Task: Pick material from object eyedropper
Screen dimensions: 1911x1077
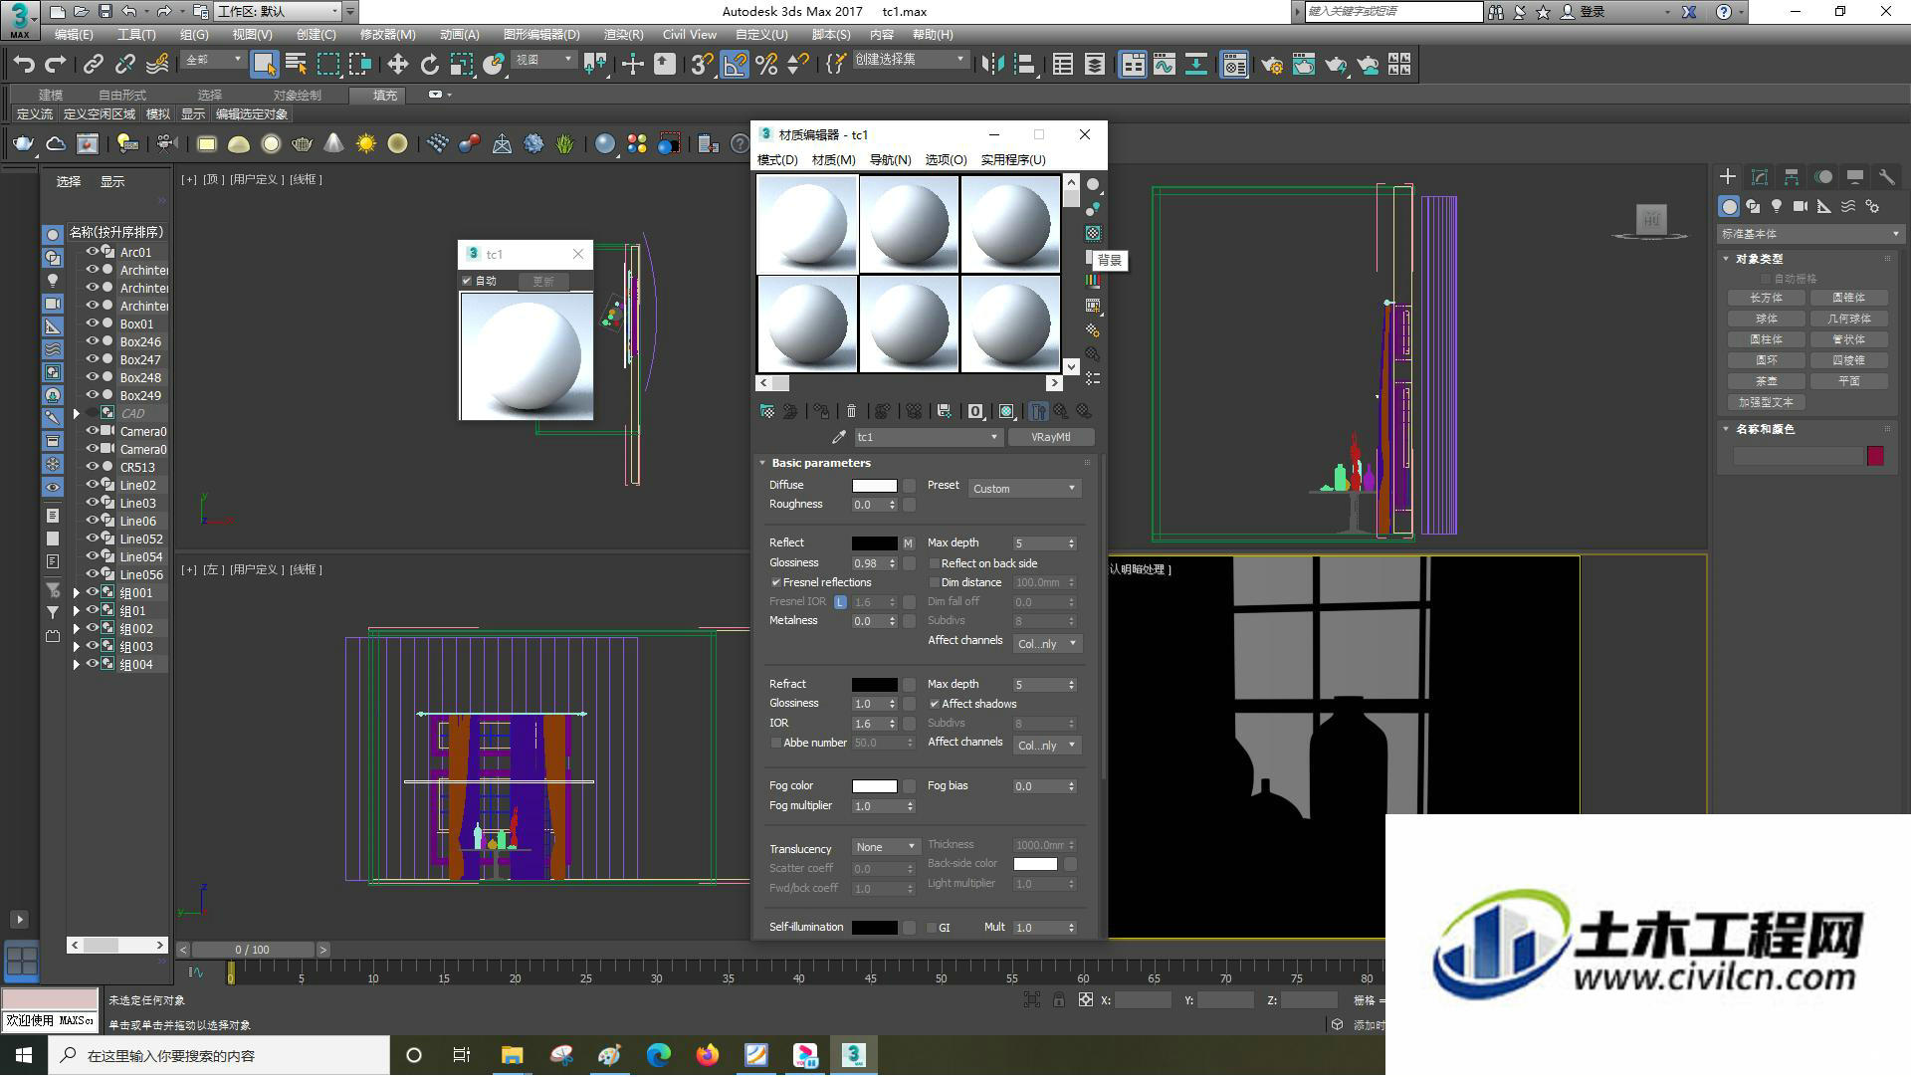Action: (839, 437)
